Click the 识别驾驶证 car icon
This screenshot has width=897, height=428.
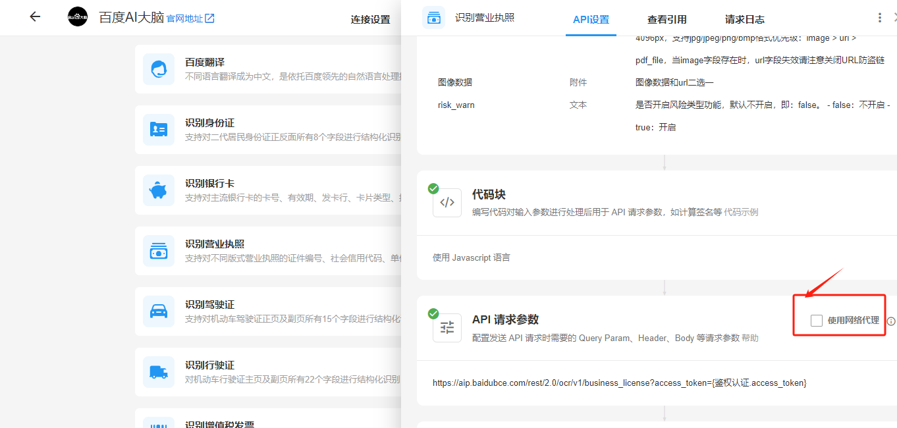pyautogui.click(x=159, y=311)
